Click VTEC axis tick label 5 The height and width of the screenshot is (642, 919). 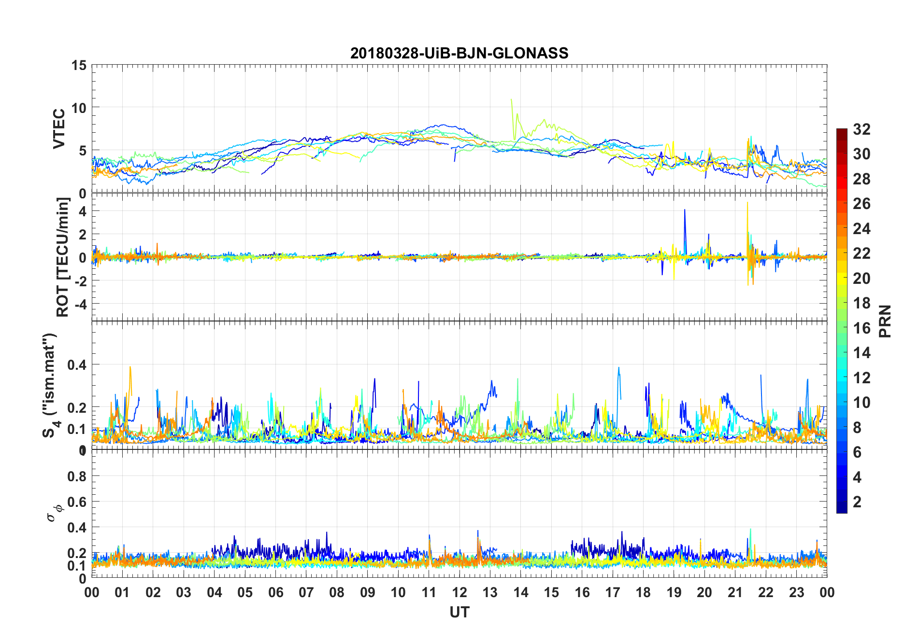pos(83,151)
